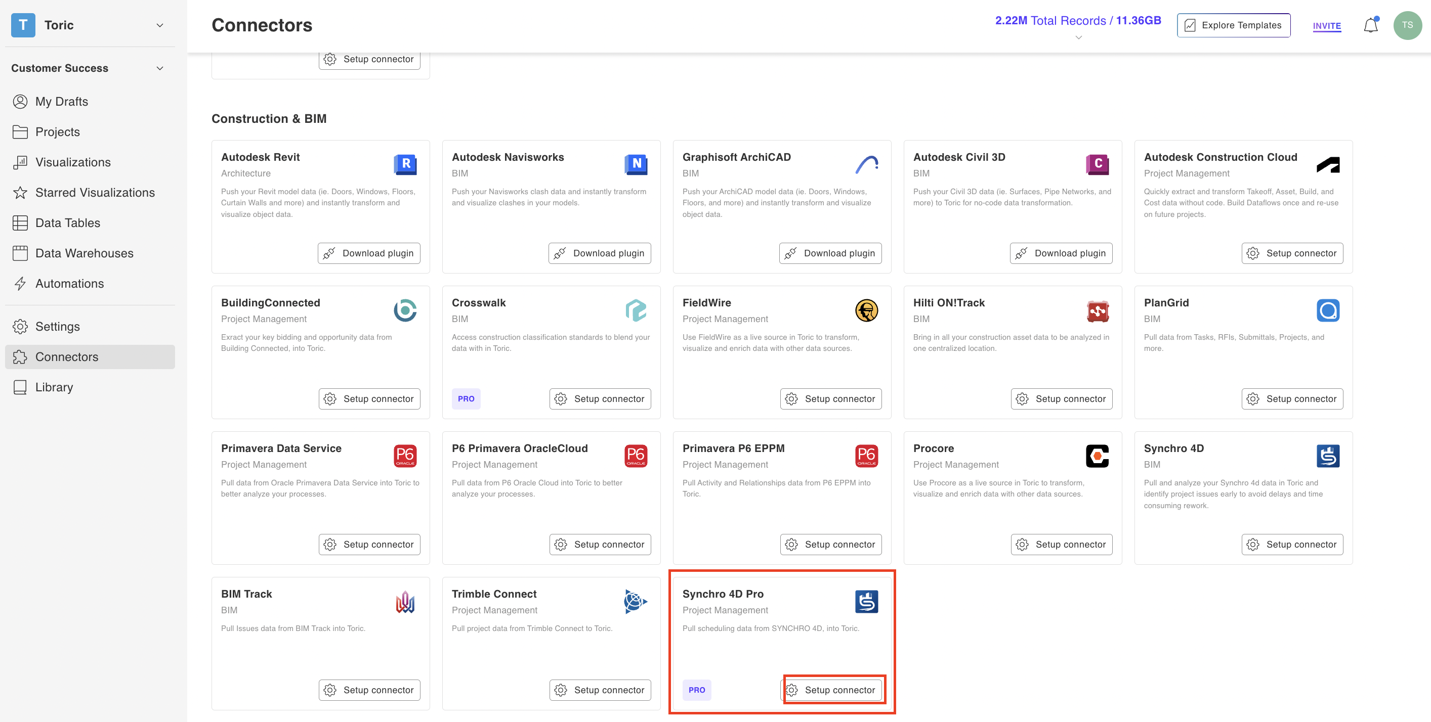Click the partially visible top Setup connector button

369,60
